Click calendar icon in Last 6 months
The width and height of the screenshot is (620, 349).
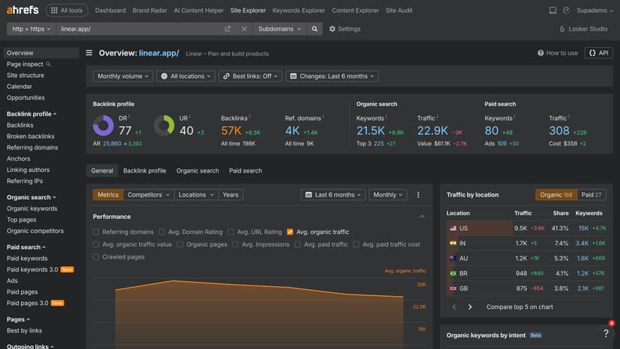[309, 194]
